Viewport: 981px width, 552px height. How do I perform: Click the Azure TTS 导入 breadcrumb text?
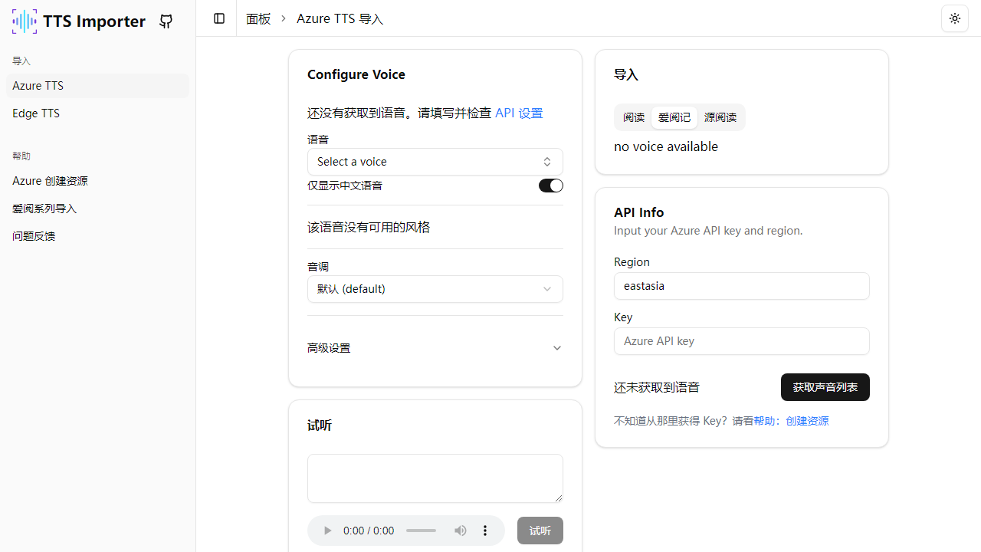[x=340, y=18]
